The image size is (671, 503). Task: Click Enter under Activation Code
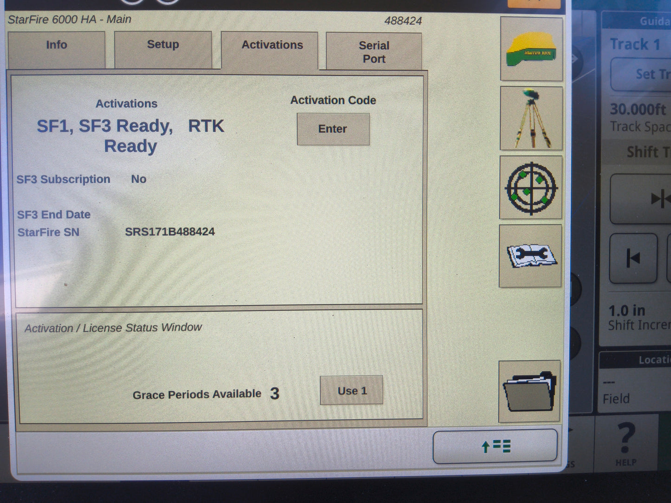point(333,129)
